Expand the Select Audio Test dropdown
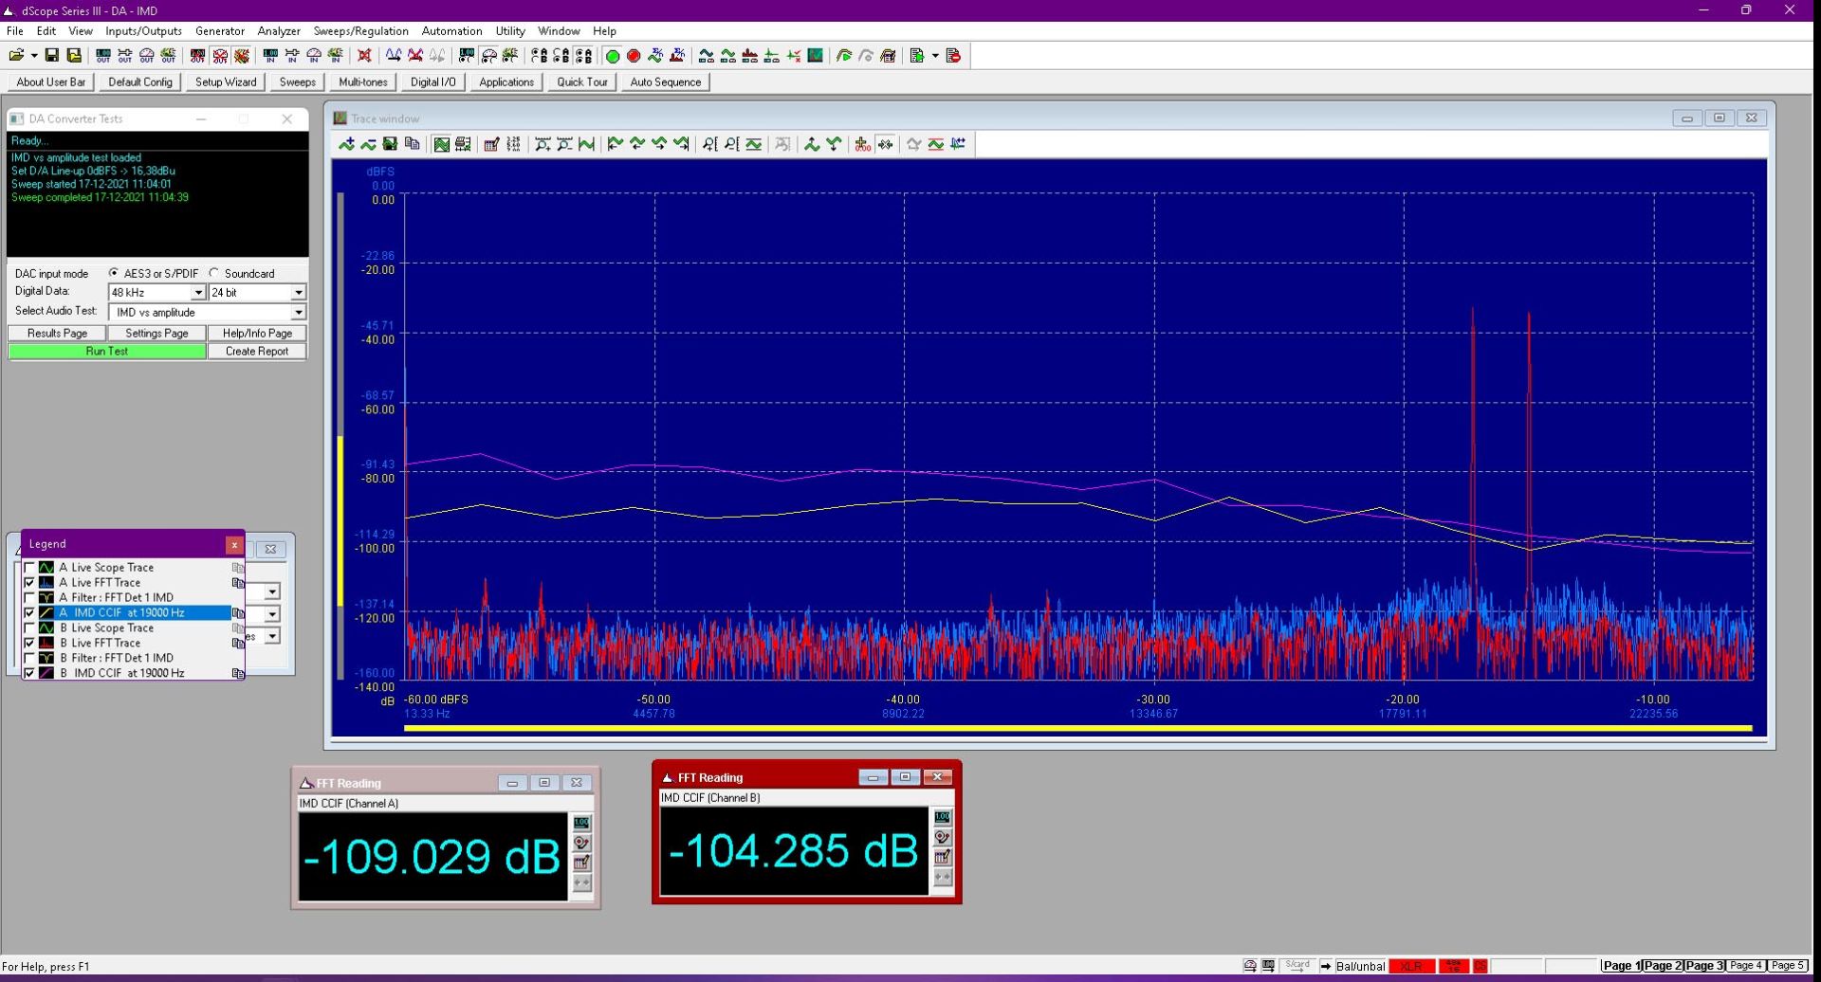The image size is (1821, 982). 298,312
